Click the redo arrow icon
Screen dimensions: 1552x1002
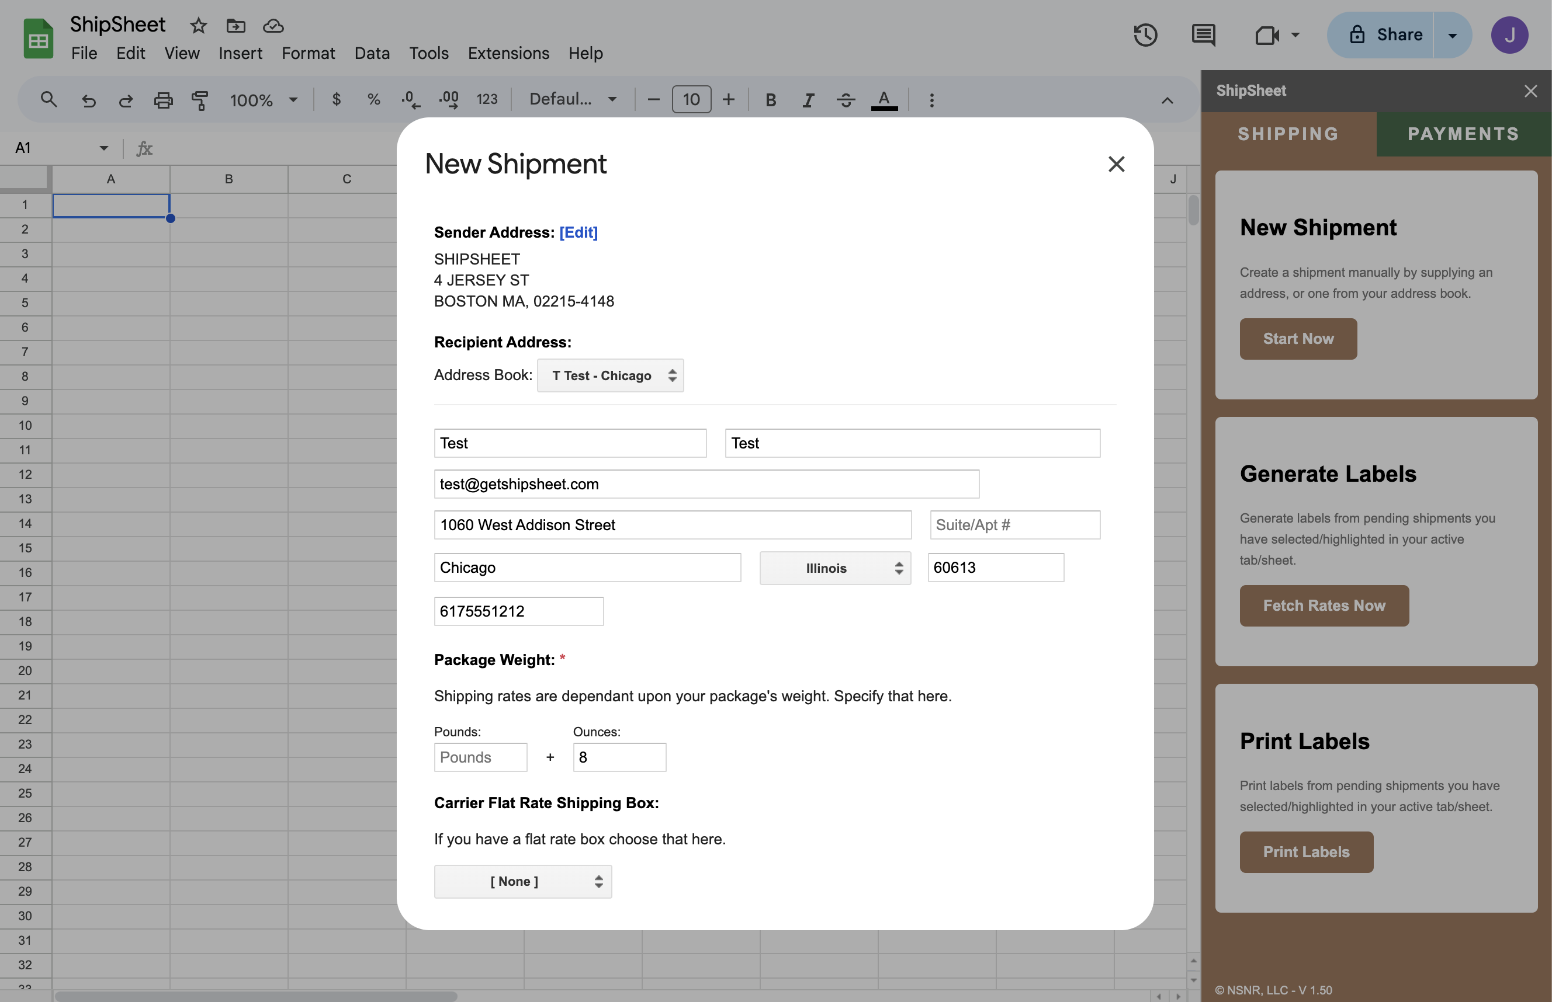click(x=126, y=100)
